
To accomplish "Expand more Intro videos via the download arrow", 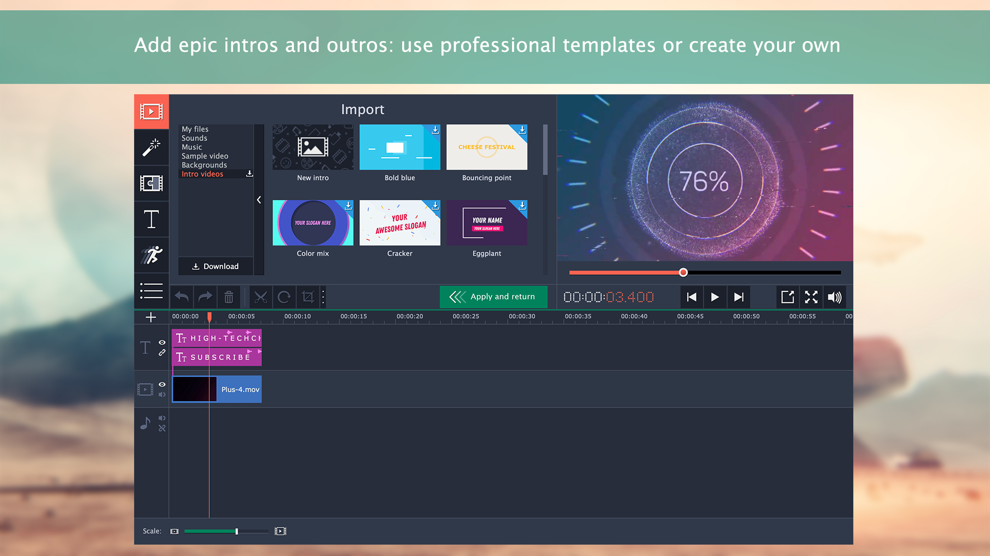I will coord(250,173).
